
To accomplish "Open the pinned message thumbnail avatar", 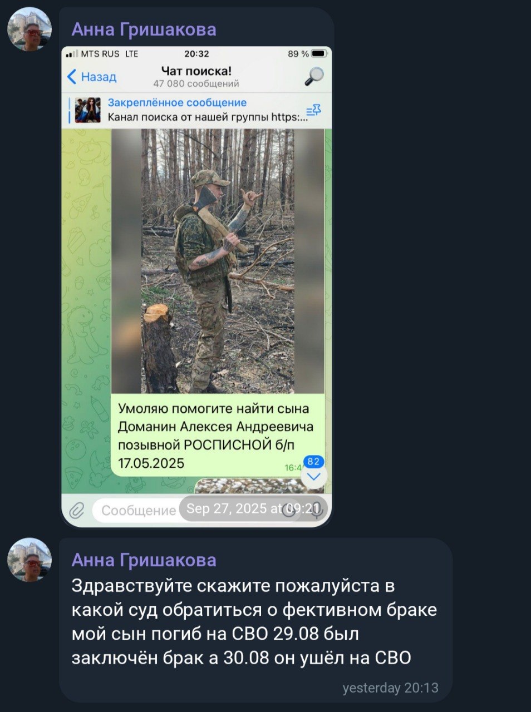I will [88, 110].
